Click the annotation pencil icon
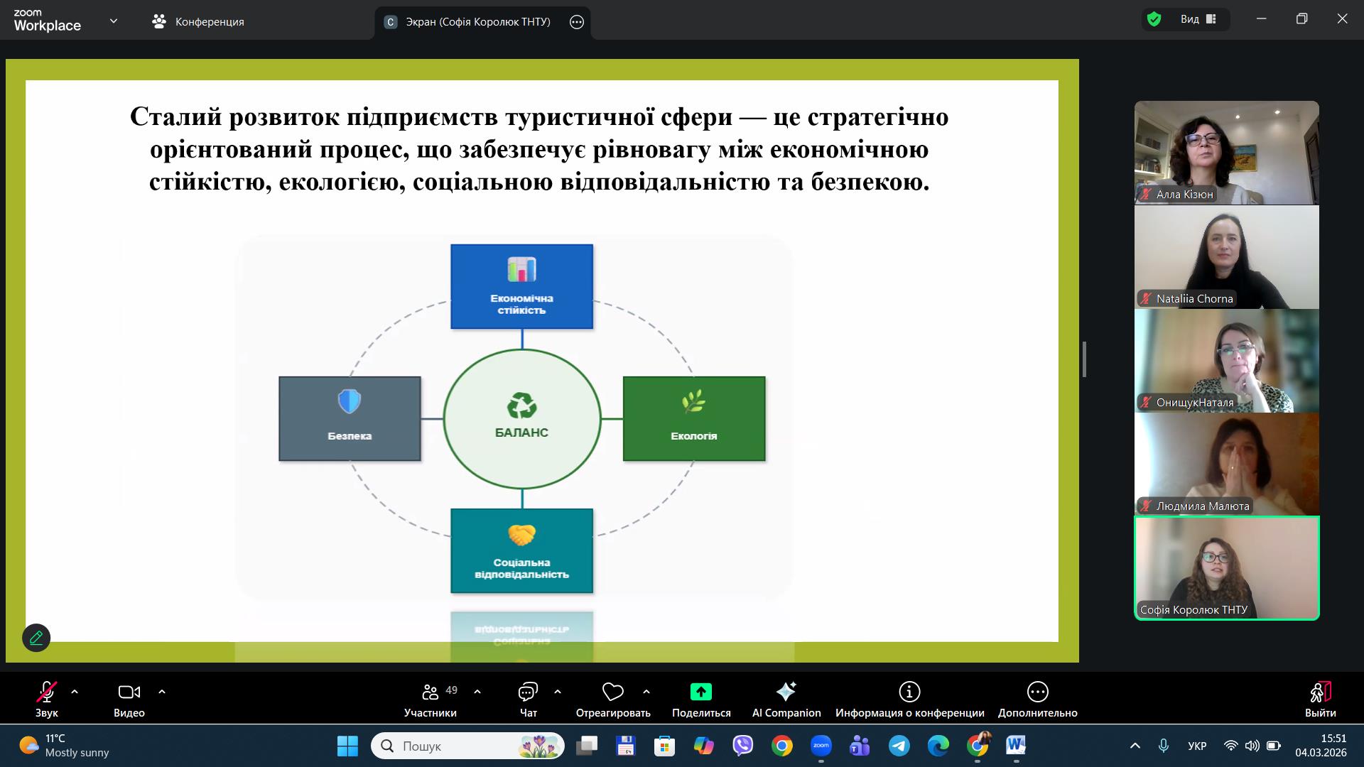The width and height of the screenshot is (1364, 767). click(36, 638)
